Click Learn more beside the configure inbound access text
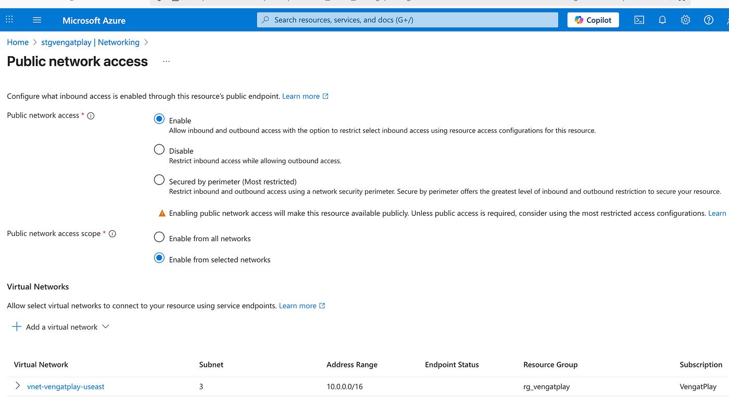Image resolution: width=729 pixels, height=409 pixels. point(305,96)
